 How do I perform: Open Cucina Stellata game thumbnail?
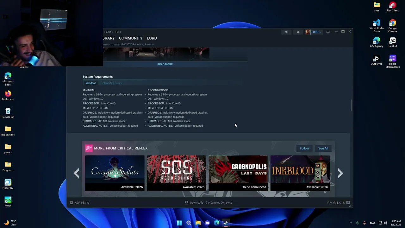(115, 173)
